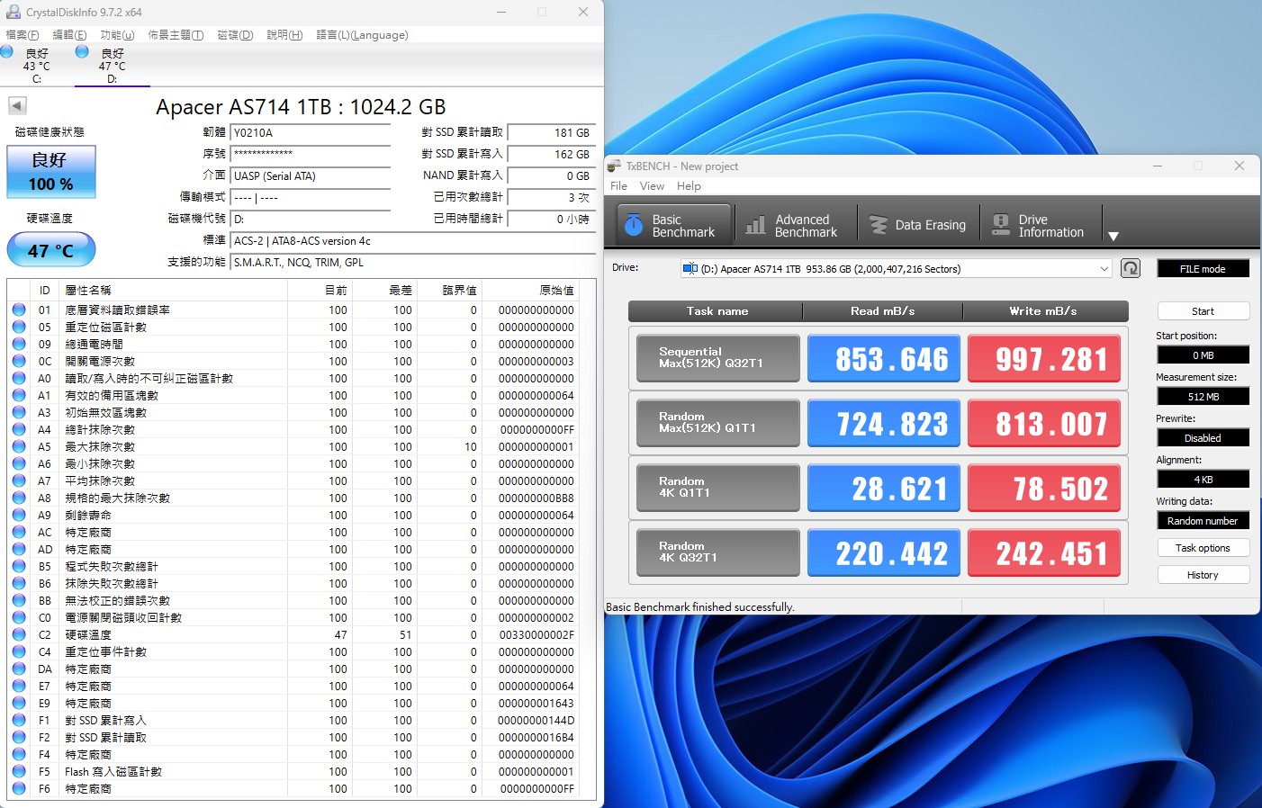
Task: Run the Random Max(512K) Q1T1 task
Action: (717, 423)
